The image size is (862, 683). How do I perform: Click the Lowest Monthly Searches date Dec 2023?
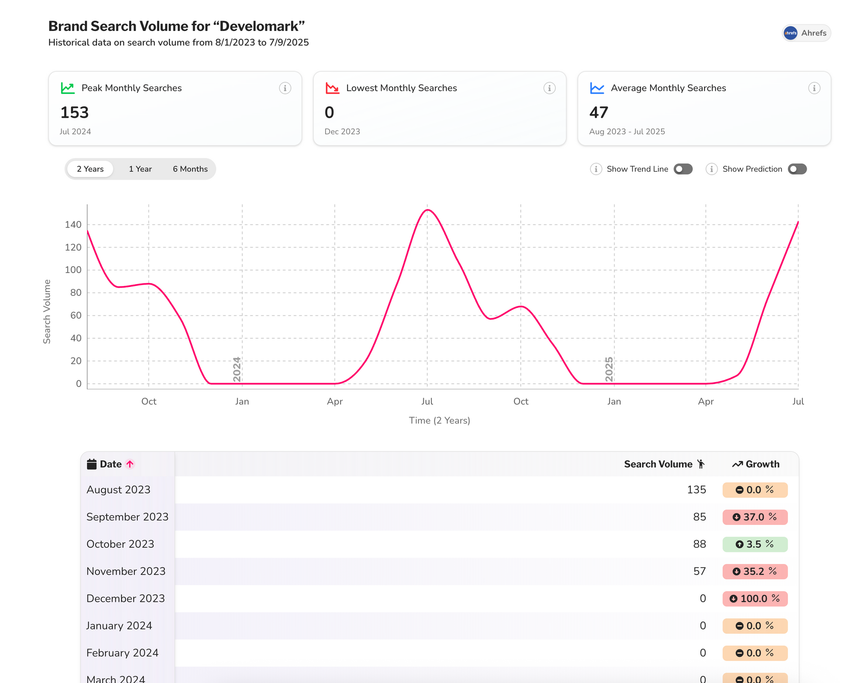(342, 132)
